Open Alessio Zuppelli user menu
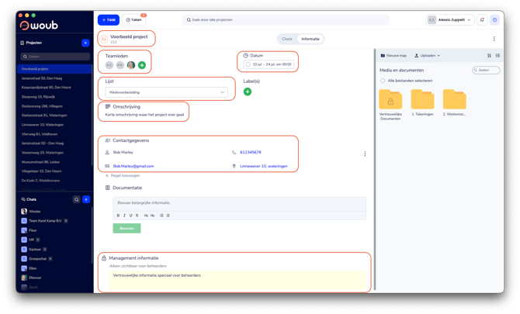The width and height of the screenshot is (520, 314). [x=450, y=20]
